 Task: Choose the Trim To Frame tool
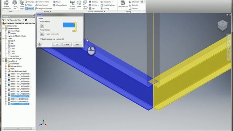pyautogui.click(x=42, y=2)
